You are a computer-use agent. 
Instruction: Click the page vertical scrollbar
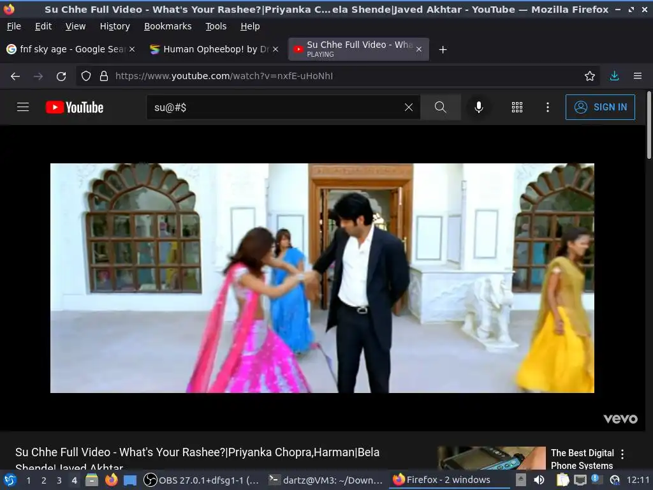[x=649, y=125]
